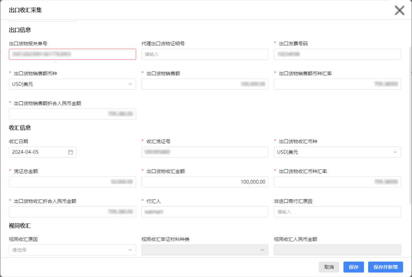Focus 出口货物销售额折合人民币金额 field
The height and width of the screenshot is (277, 412).
pyautogui.click(x=72, y=114)
